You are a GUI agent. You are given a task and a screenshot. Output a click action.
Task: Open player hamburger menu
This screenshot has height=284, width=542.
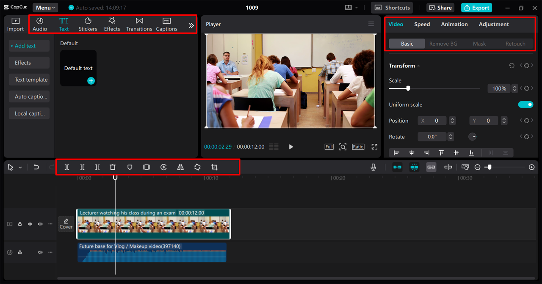click(371, 24)
